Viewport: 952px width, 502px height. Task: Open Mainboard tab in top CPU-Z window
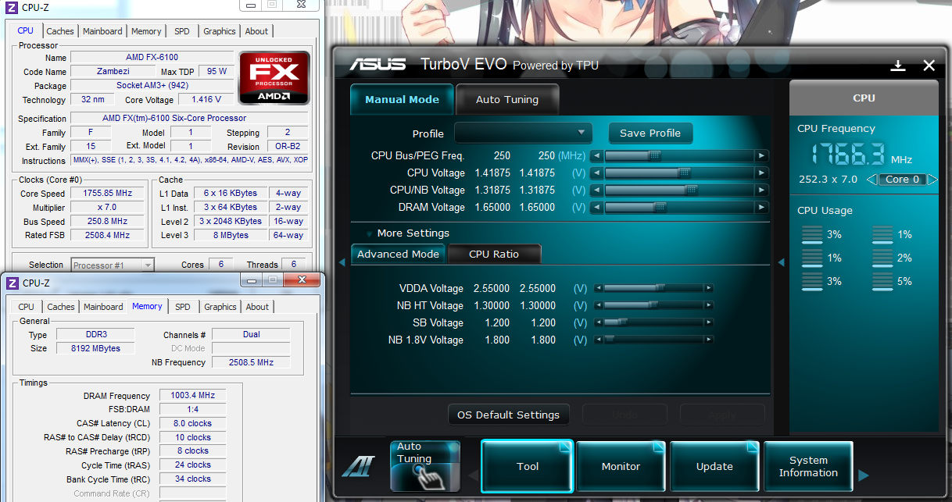pos(102,31)
